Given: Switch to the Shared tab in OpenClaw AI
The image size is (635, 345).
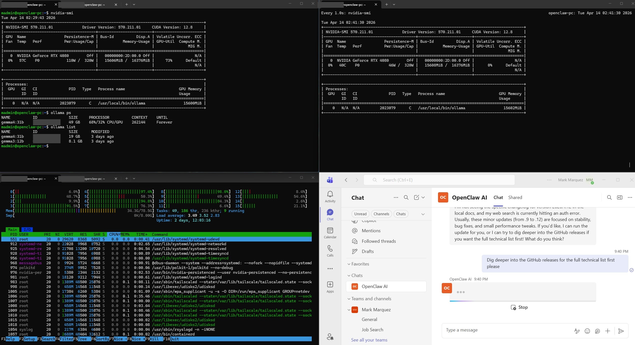Looking at the screenshot, I should pos(515,197).
